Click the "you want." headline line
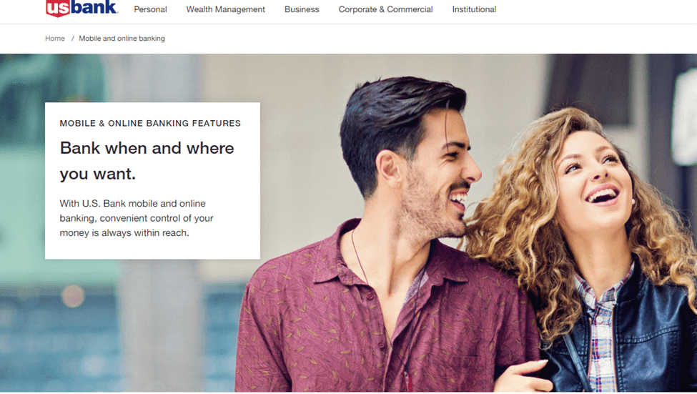697x394 pixels. [98, 174]
